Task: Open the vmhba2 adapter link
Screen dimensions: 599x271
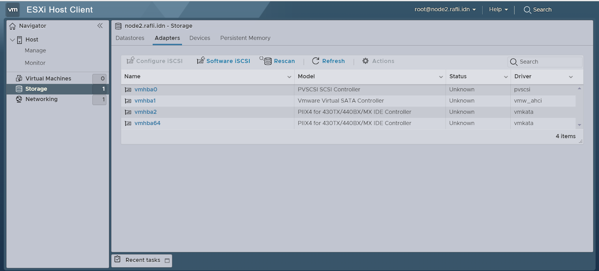Action: tap(145, 112)
